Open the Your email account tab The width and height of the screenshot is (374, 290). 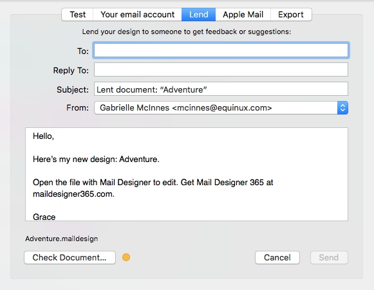click(x=137, y=15)
